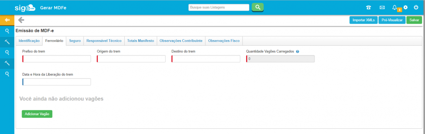
Task: Open the envelope messages icon
Action: [382, 7]
